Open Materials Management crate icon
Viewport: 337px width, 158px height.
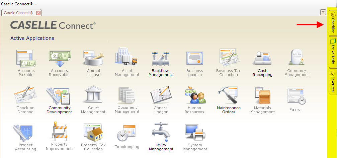[x=262, y=95]
